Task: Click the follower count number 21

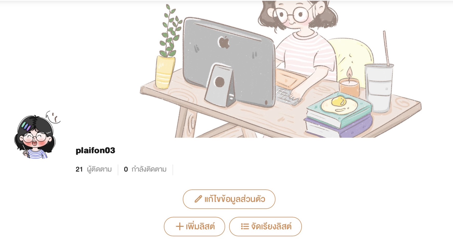Action: [x=79, y=169]
